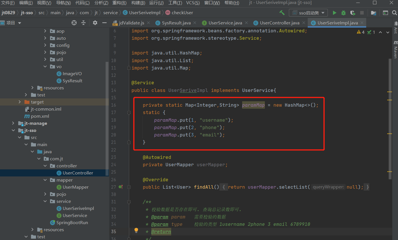
Task: Start debugging with the bug icon
Action: [343, 13]
